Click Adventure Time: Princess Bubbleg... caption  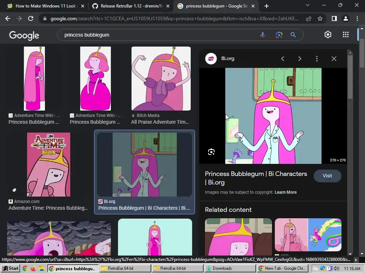[x=48, y=208]
